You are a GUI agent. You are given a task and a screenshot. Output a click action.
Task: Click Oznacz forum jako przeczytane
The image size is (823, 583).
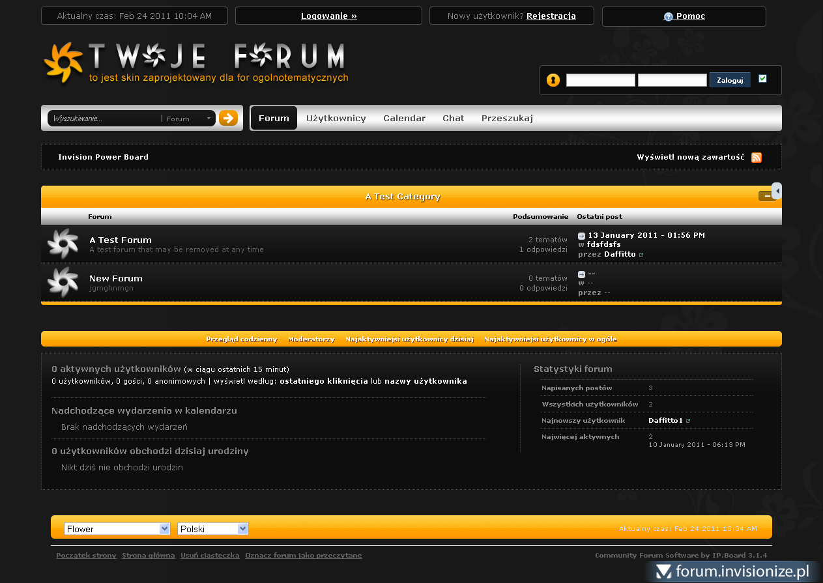[x=304, y=556]
